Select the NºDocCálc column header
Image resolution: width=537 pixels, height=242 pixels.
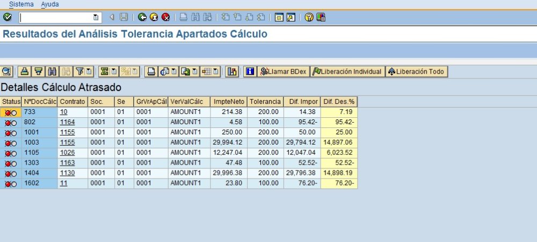click(40, 102)
